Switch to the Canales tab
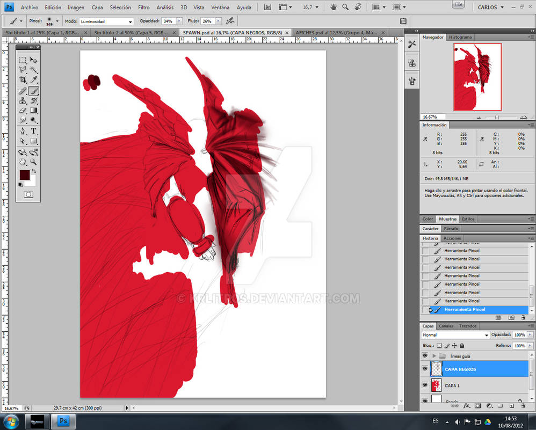This screenshot has height=430, width=536. [x=446, y=326]
